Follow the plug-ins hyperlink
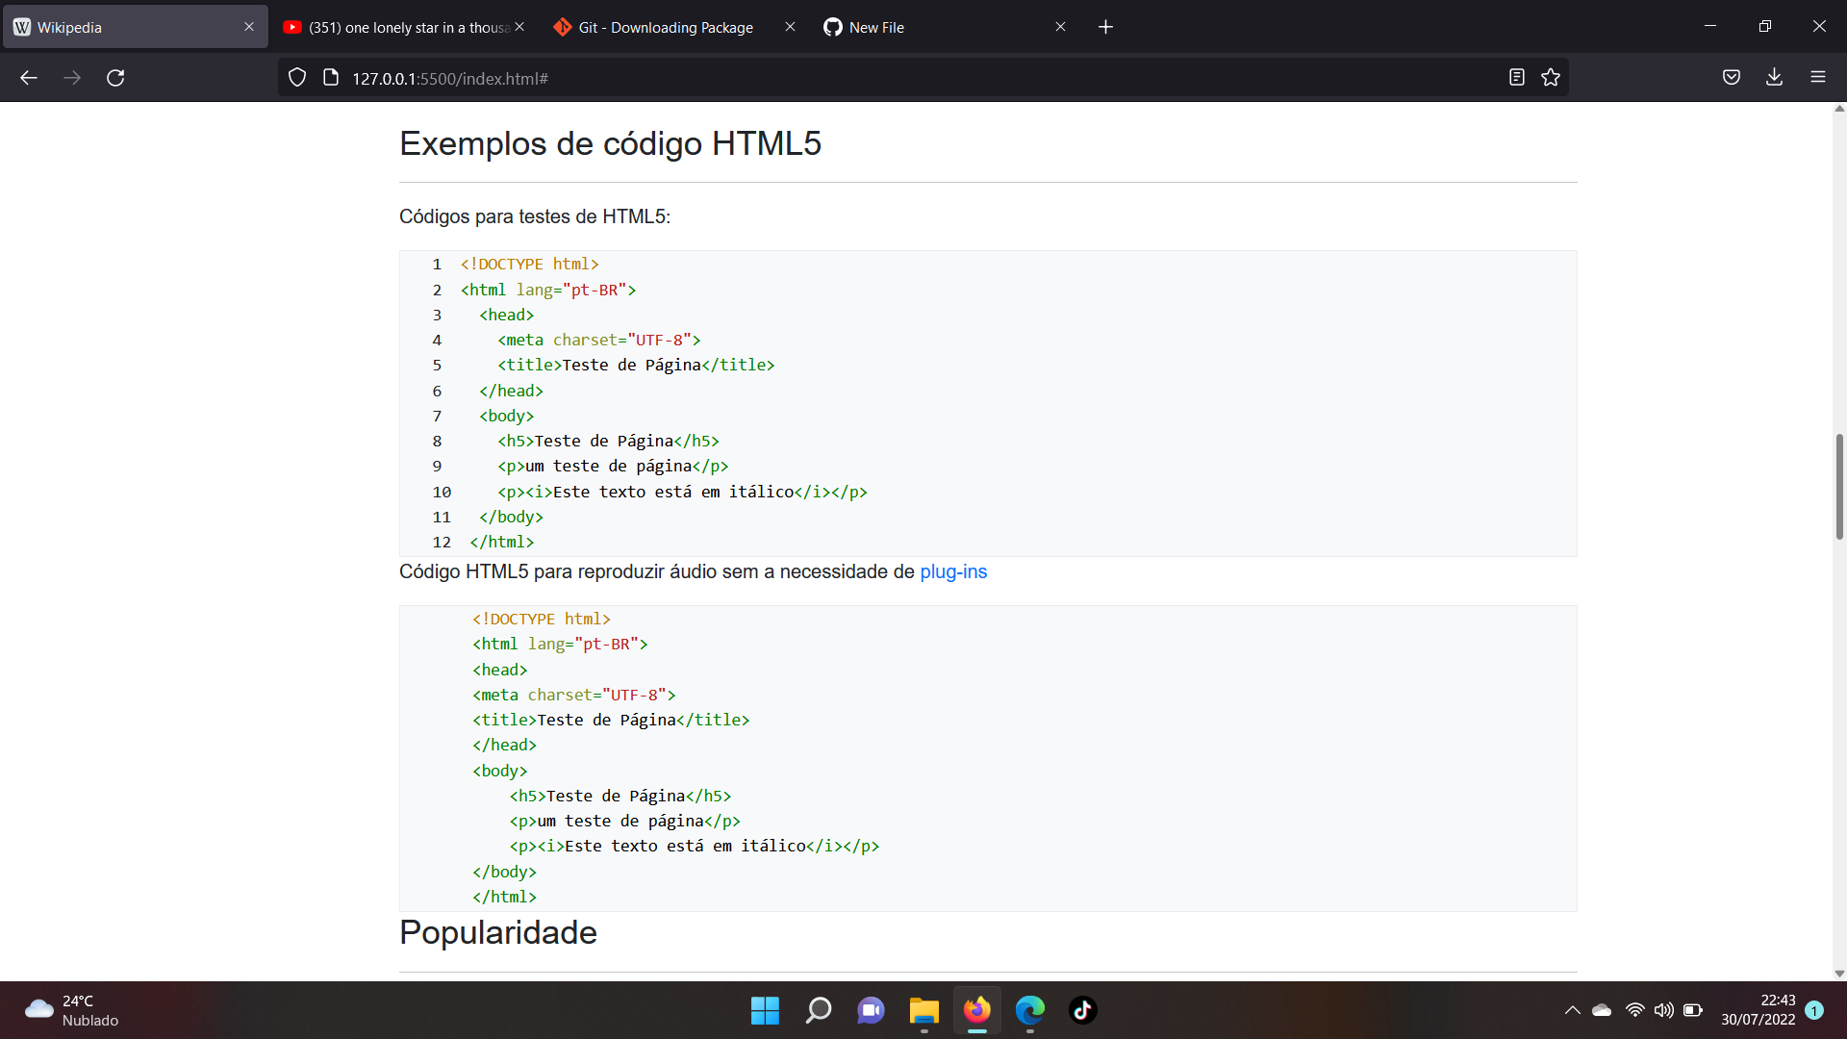The image size is (1847, 1039). pyautogui.click(x=953, y=571)
